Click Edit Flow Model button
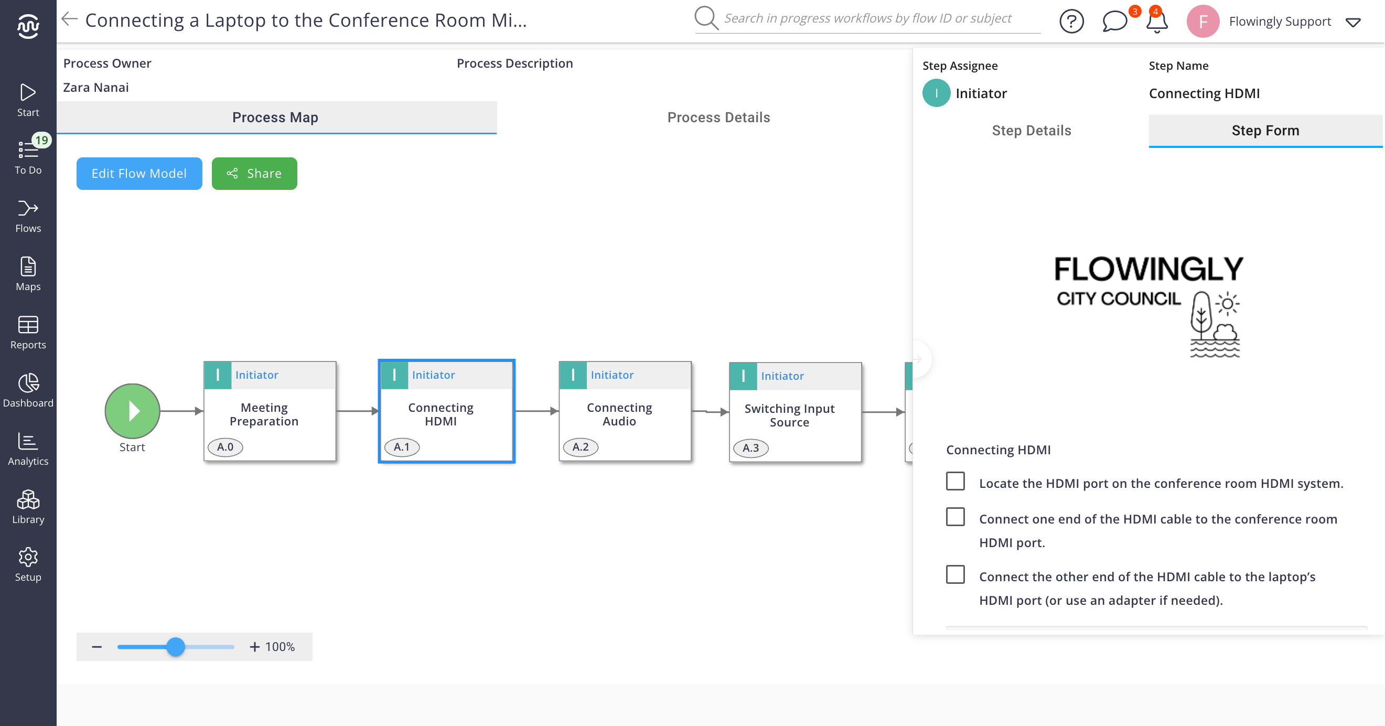The height and width of the screenshot is (726, 1385). click(x=139, y=173)
